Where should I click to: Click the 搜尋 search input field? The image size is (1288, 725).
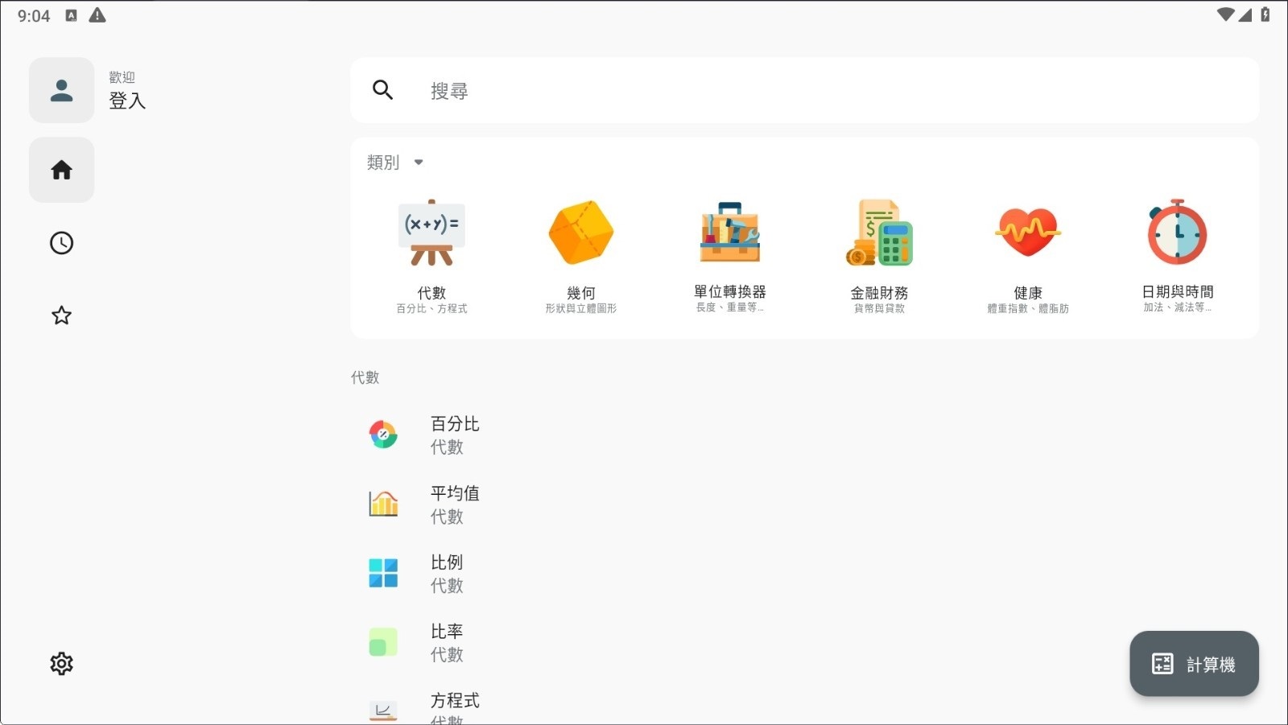[805, 91]
